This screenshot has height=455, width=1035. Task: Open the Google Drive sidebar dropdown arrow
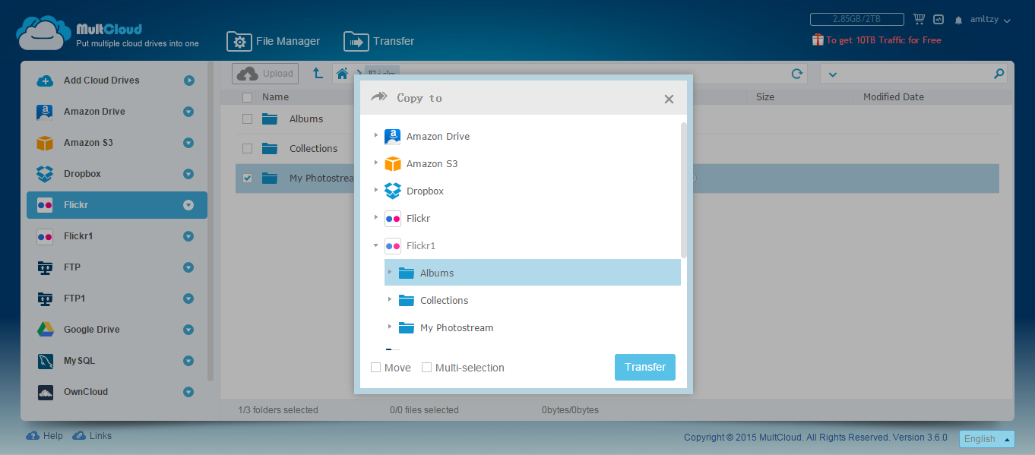pos(188,330)
